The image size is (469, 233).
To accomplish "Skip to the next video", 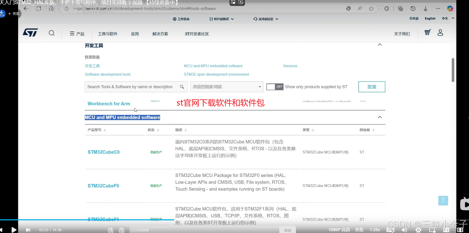I will coord(28,230).
